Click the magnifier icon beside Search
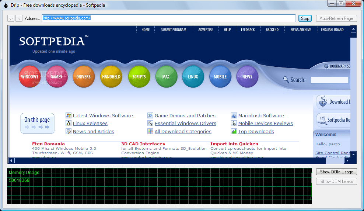The height and width of the screenshot is (211, 364). [x=286, y=79]
